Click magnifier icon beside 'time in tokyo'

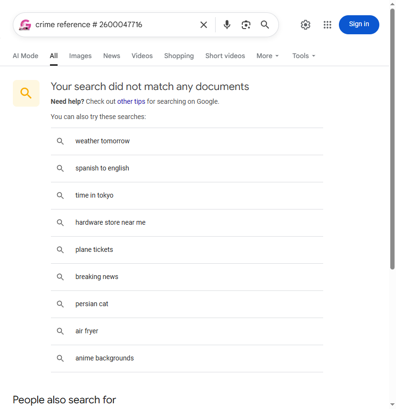point(60,196)
